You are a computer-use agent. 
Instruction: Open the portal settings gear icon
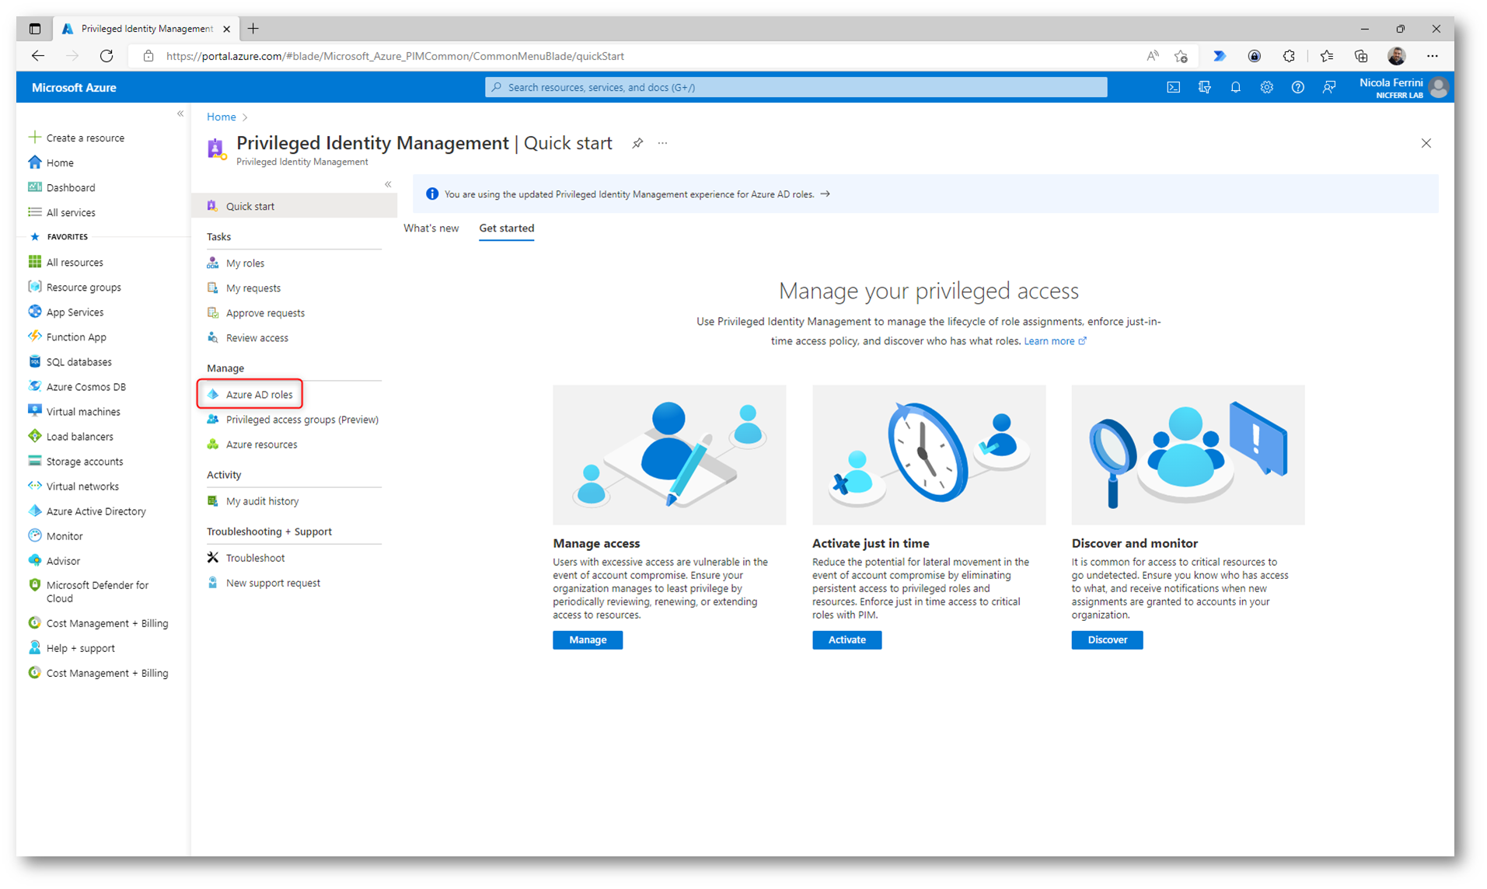click(1266, 87)
